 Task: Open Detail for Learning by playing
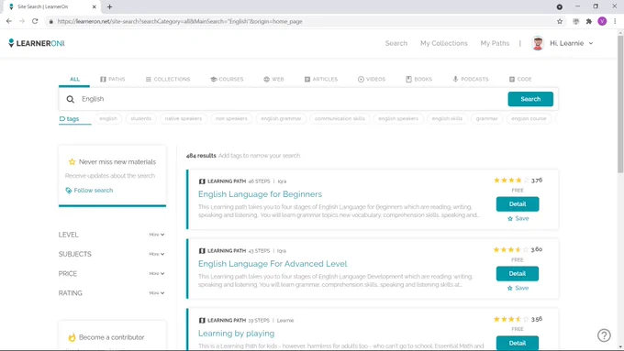click(518, 343)
